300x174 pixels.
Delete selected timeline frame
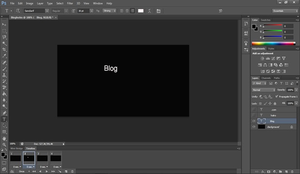[x=72, y=171]
